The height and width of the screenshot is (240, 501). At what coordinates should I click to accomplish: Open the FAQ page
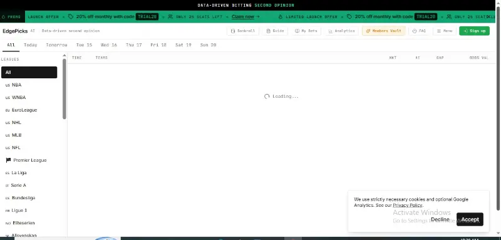[x=419, y=31]
